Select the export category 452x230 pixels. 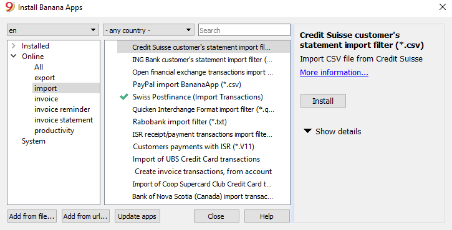point(44,78)
